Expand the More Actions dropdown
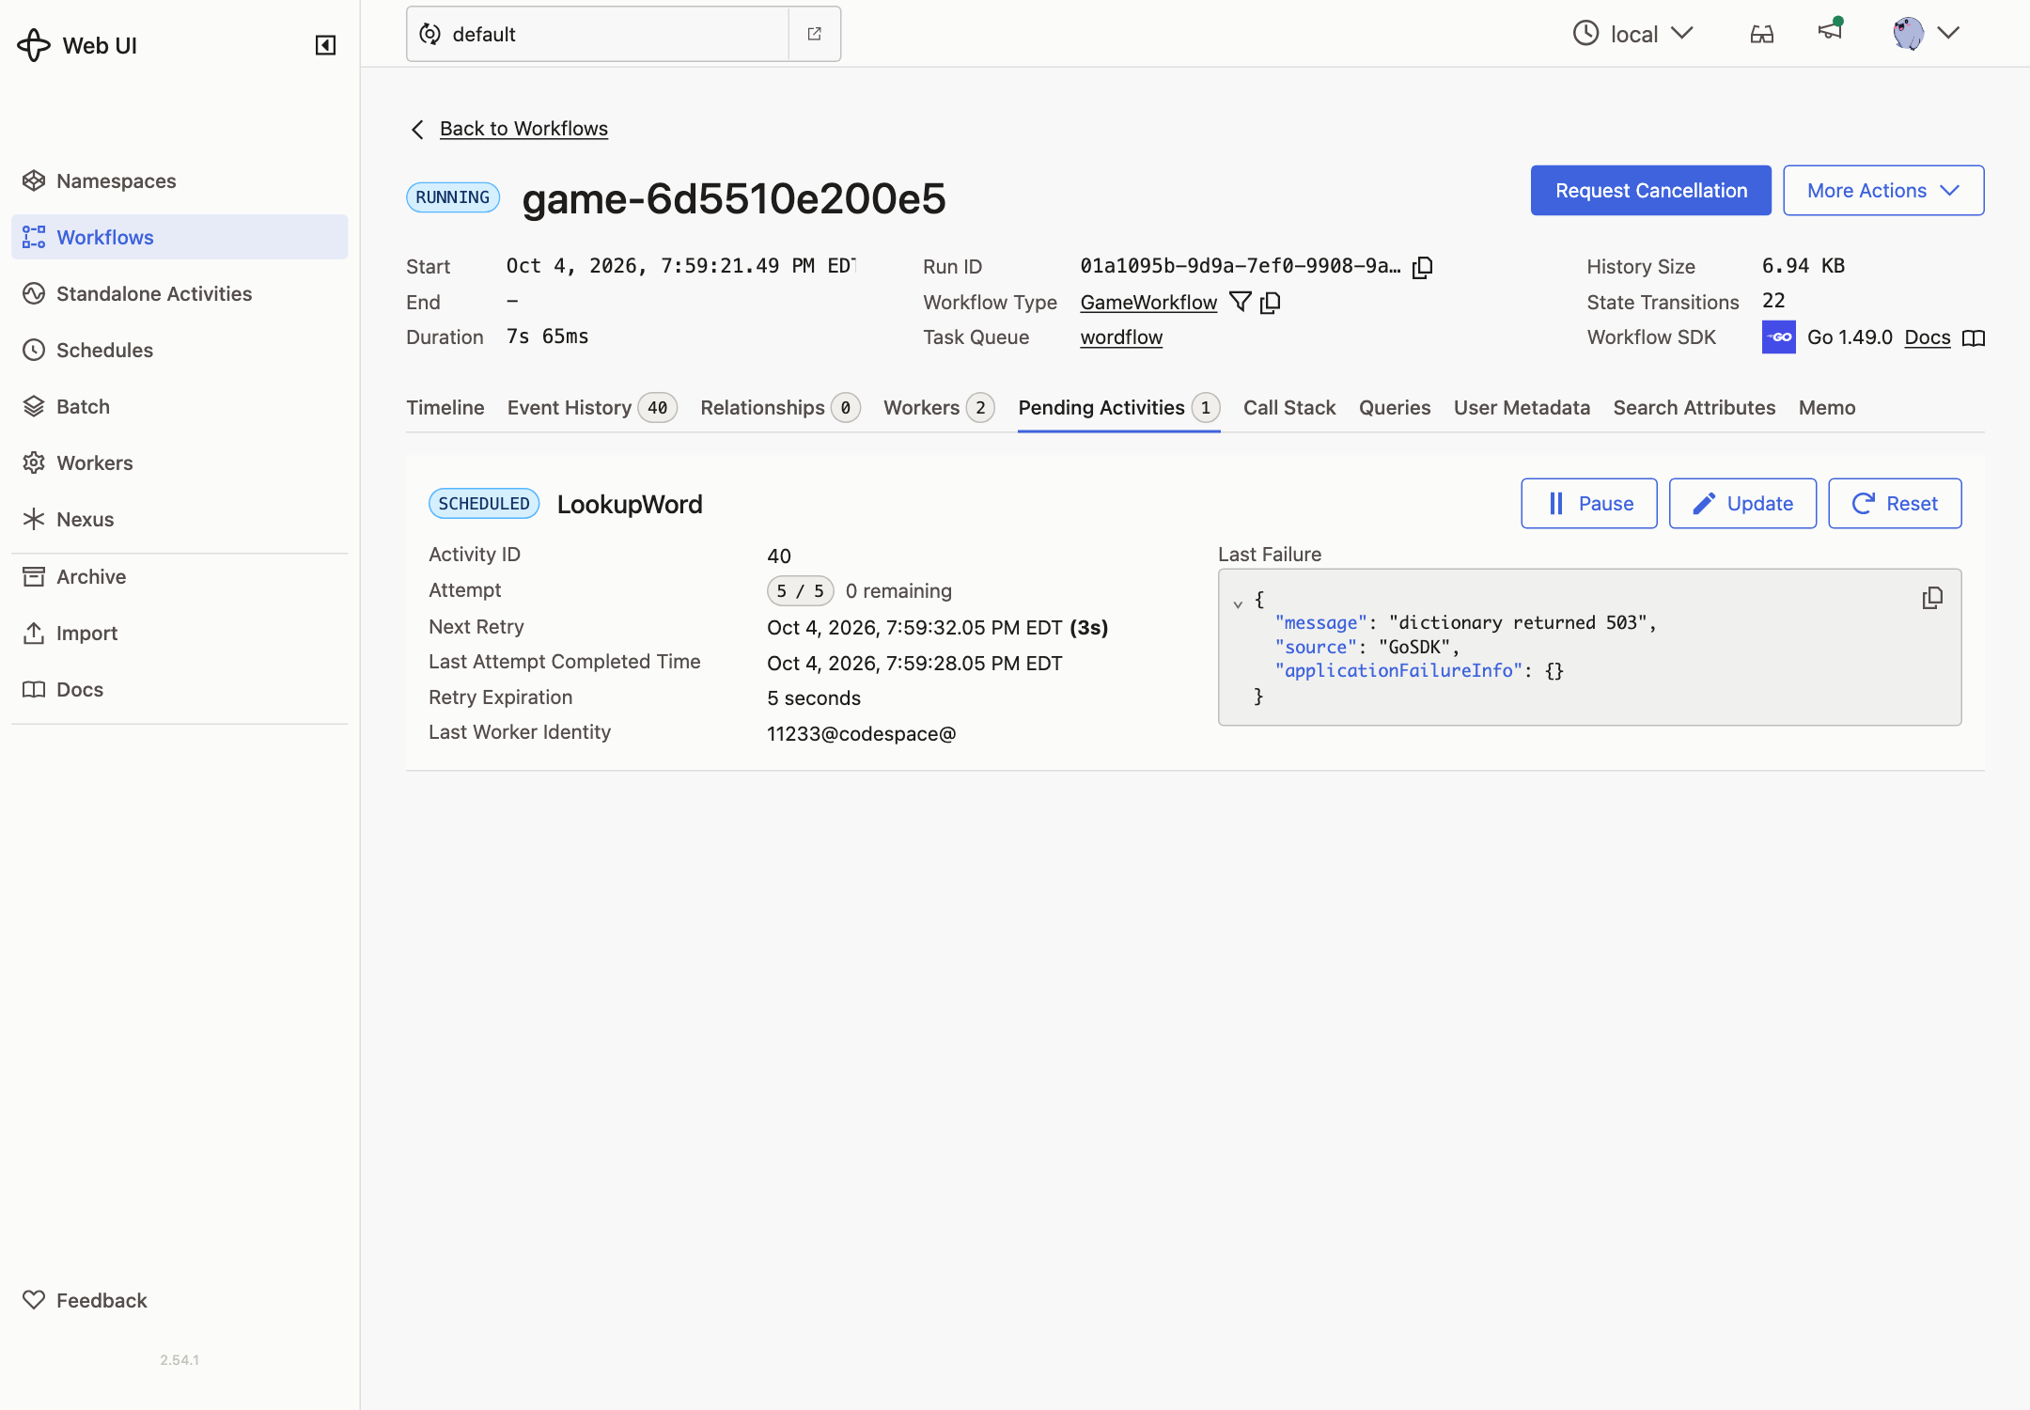The height and width of the screenshot is (1410, 2030). pos(1883,190)
